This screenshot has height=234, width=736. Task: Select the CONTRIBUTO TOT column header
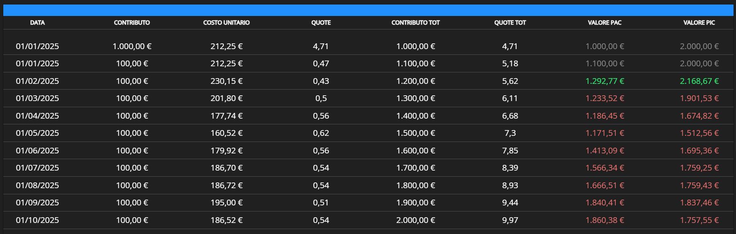tap(415, 22)
